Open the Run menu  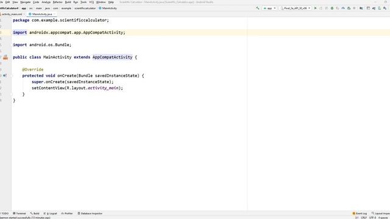tap(76, 2)
